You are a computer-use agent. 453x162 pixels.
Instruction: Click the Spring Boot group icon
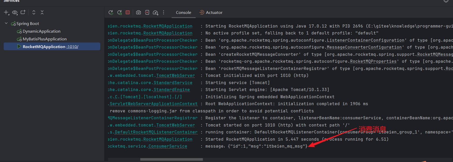coord(13,24)
